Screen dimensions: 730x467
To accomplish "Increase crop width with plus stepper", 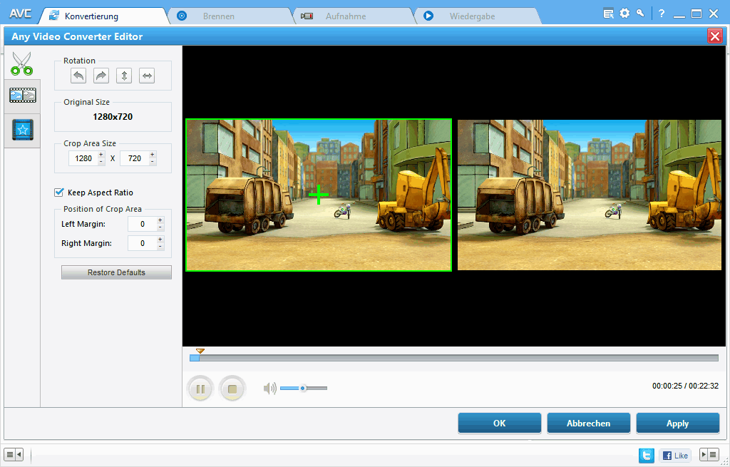I will coord(101,155).
